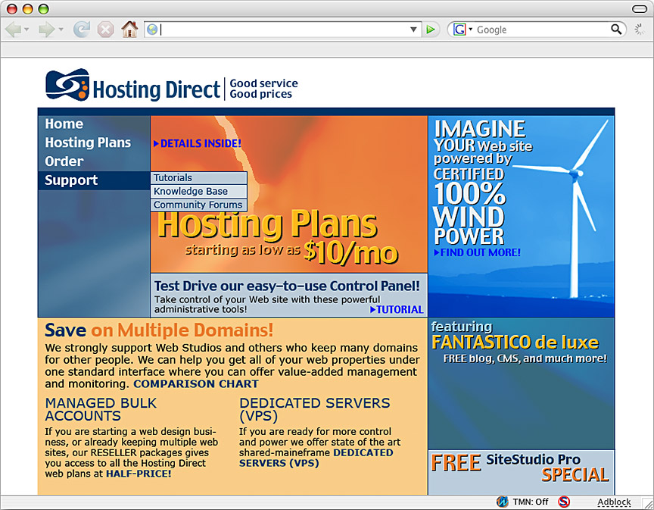Image resolution: width=654 pixels, height=510 pixels.
Task: Click the NoScript S status bar icon
Action: [564, 502]
